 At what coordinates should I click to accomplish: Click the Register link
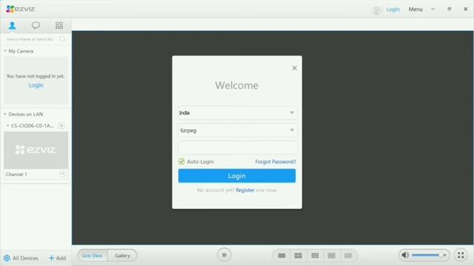click(x=245, y=191)
